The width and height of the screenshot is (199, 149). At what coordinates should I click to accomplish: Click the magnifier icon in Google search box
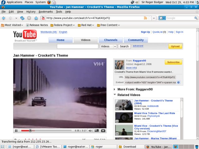[196, 18]
